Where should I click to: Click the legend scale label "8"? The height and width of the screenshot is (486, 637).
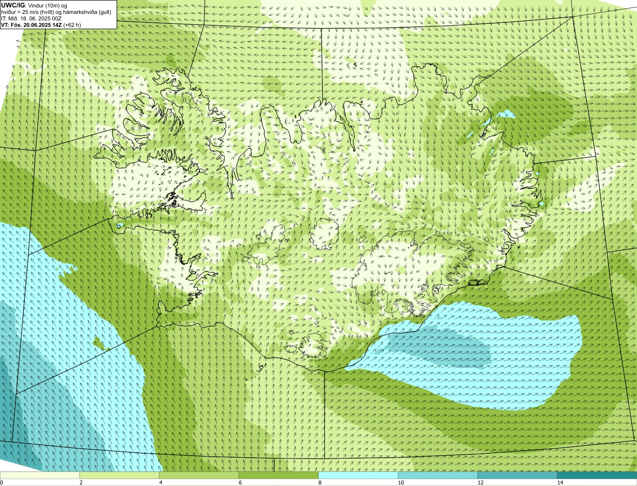[x=319, y=483]
